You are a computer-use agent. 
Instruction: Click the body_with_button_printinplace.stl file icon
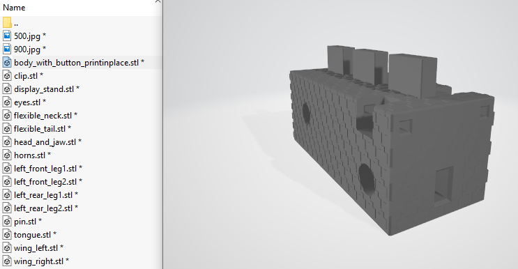pyautogui.click(x=7, y=62)
